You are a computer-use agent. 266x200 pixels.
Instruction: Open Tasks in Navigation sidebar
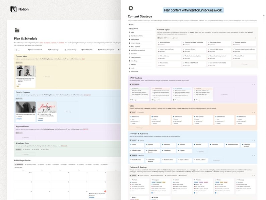point(131,32)
